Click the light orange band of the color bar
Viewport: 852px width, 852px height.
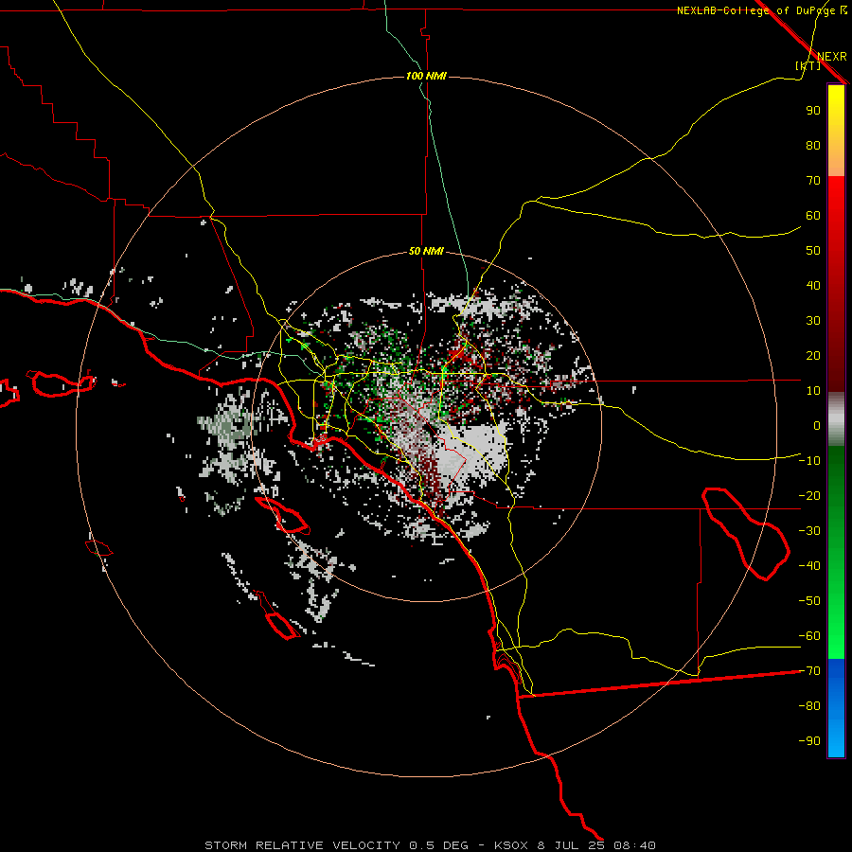(x=836, y=166)
